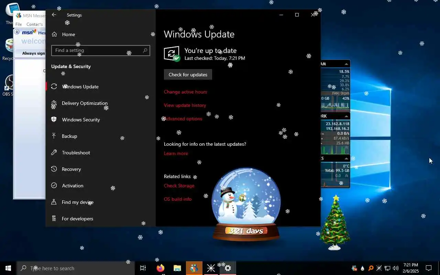Click the water drop icon in system tray
Screen dimensions: 440x275
363,268
